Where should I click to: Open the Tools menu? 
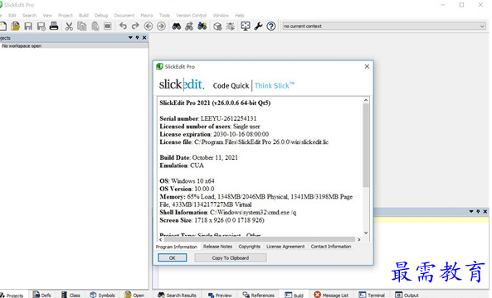pyautogui.click(x=164, y=16)
